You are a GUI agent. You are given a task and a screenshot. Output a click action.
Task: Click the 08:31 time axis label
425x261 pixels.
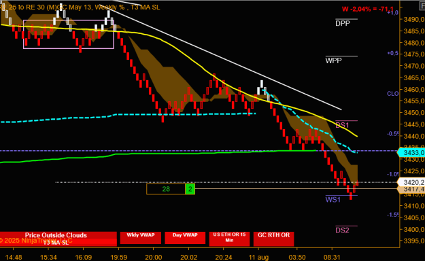[x=332, y=257]
